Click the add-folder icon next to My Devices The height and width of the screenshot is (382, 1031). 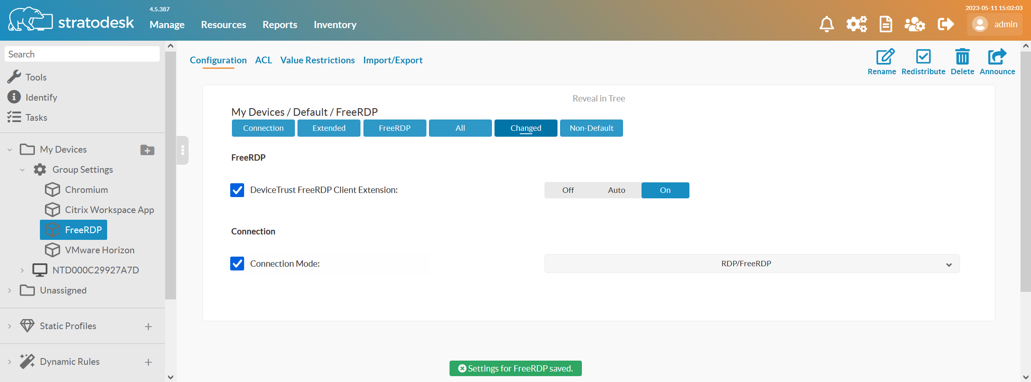point(146,150)
